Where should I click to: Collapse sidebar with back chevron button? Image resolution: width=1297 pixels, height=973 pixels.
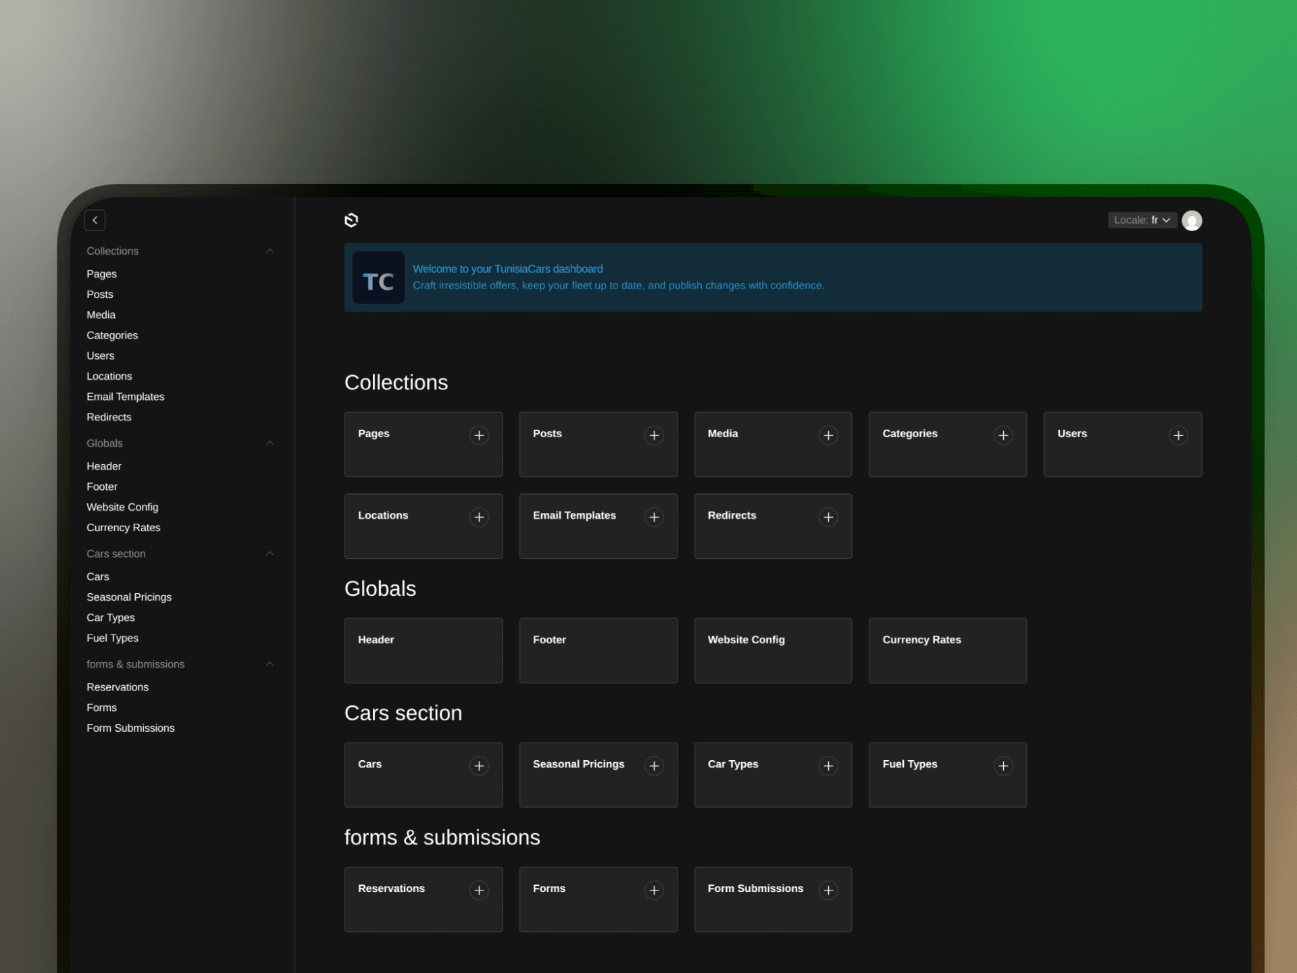pyautogui.click(x=95, y=220)
